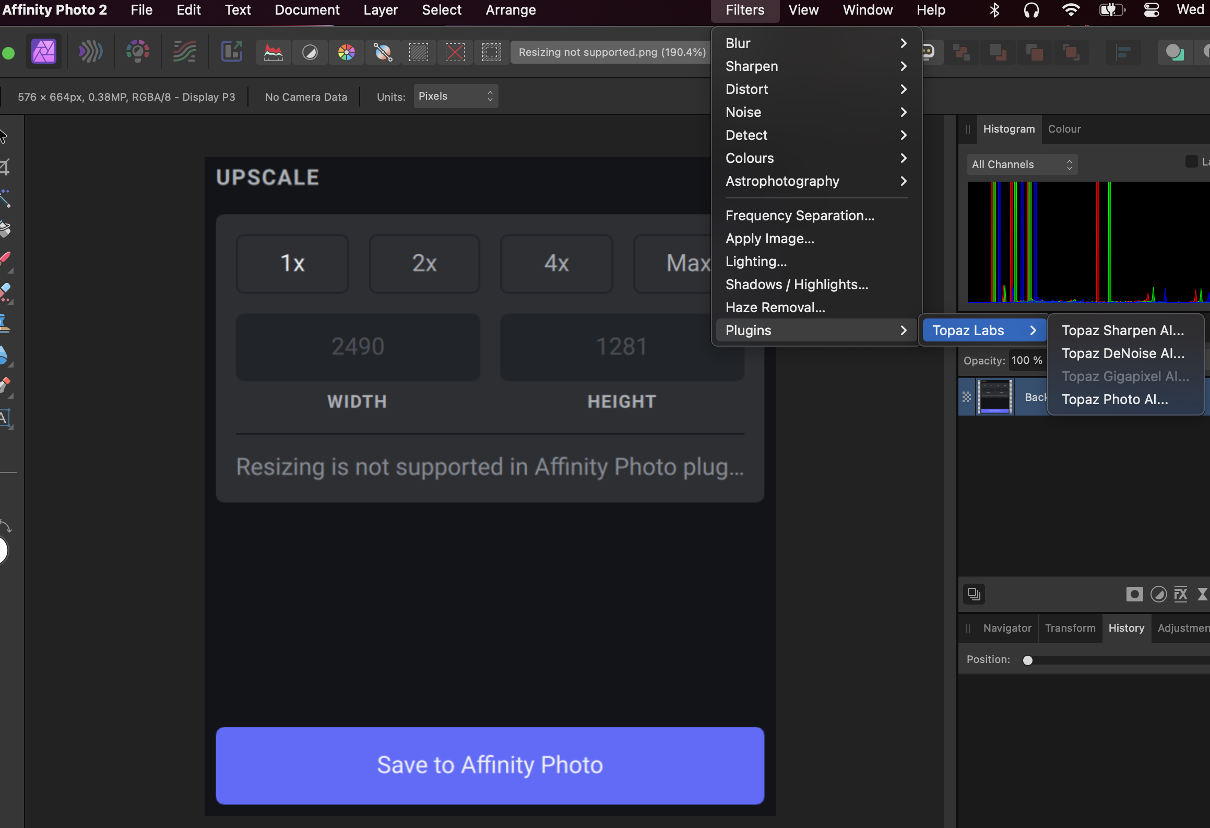
Task: Click the circle over teal square icon
Action: click(x=1174, y=52)
